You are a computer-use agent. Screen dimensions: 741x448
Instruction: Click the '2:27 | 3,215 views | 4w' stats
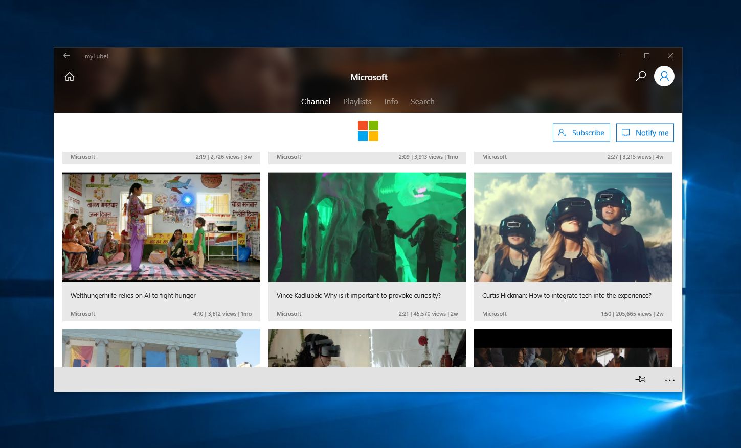click(x=636, y=157)
